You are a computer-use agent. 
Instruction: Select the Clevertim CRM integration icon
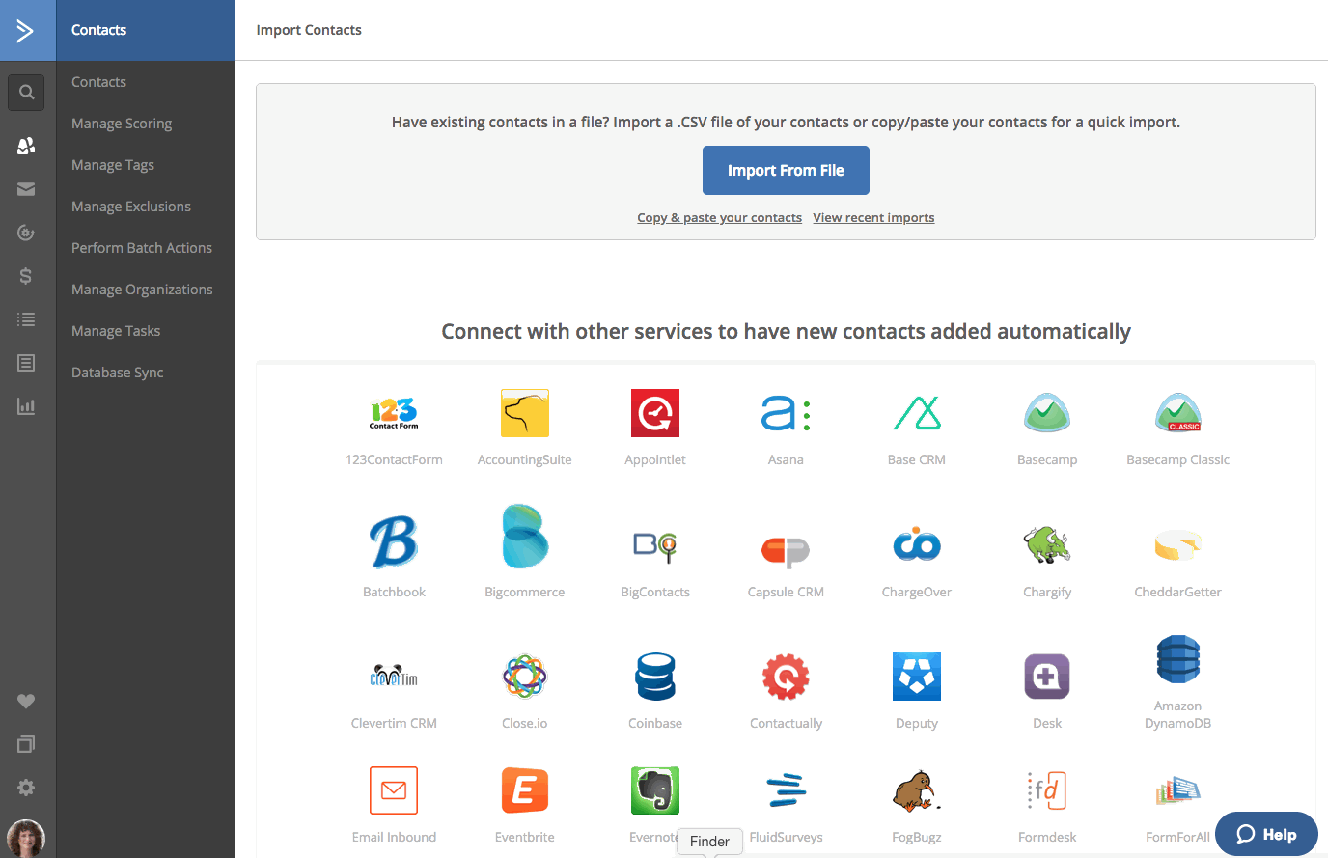[394, 676]
